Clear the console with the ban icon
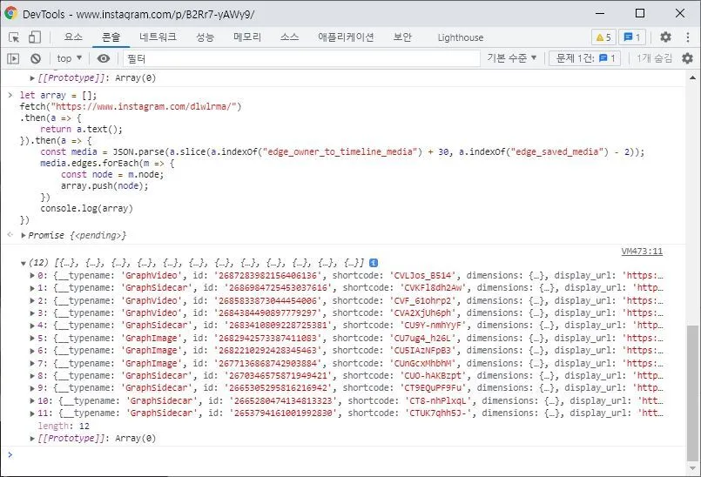Viewport: 701px width, 477px height. coord(36,58)
